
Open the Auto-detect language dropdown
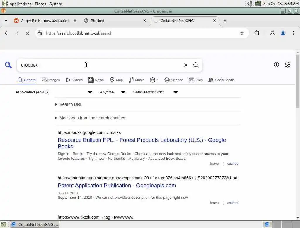tap(54, 92)
